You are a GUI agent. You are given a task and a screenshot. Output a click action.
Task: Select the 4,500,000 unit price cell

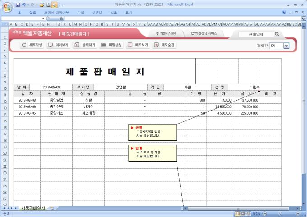[220, 113]
